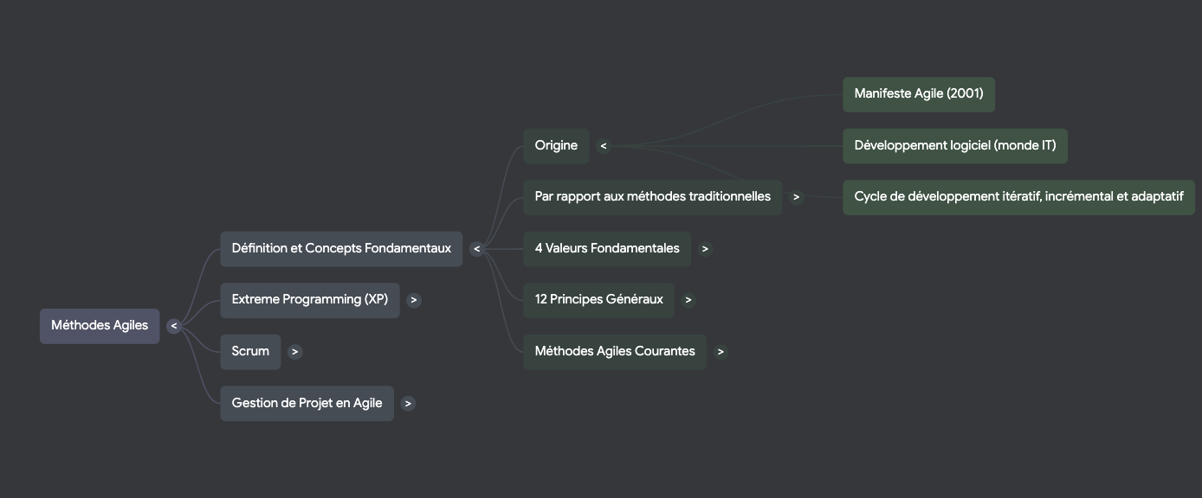
Task: Click the Scrum node label
Action: pyautogui.click(x=250, y=352)
